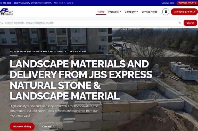Click the red Search button
Image resolution: width=198 pixels, height=131 pixels.
190,23
